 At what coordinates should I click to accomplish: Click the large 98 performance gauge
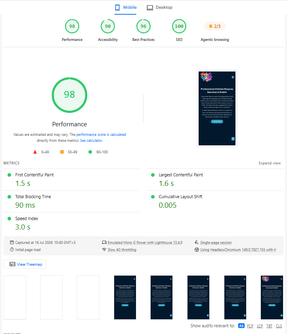69,95
